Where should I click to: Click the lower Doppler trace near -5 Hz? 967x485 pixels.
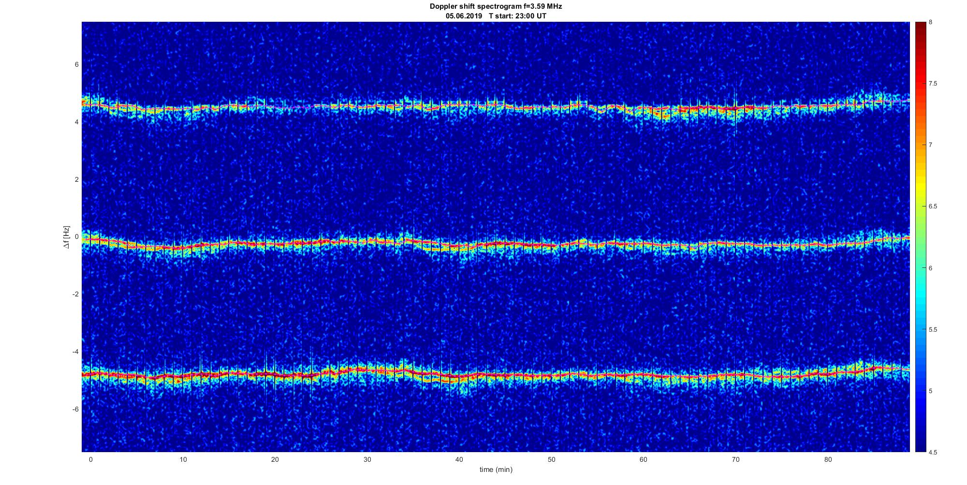pyautogui.click(x=496, y=375)
